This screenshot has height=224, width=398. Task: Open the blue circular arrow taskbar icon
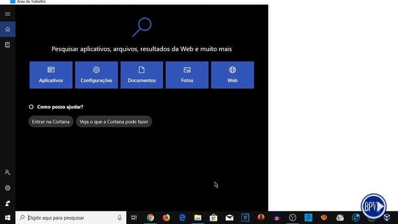point(356,218)
